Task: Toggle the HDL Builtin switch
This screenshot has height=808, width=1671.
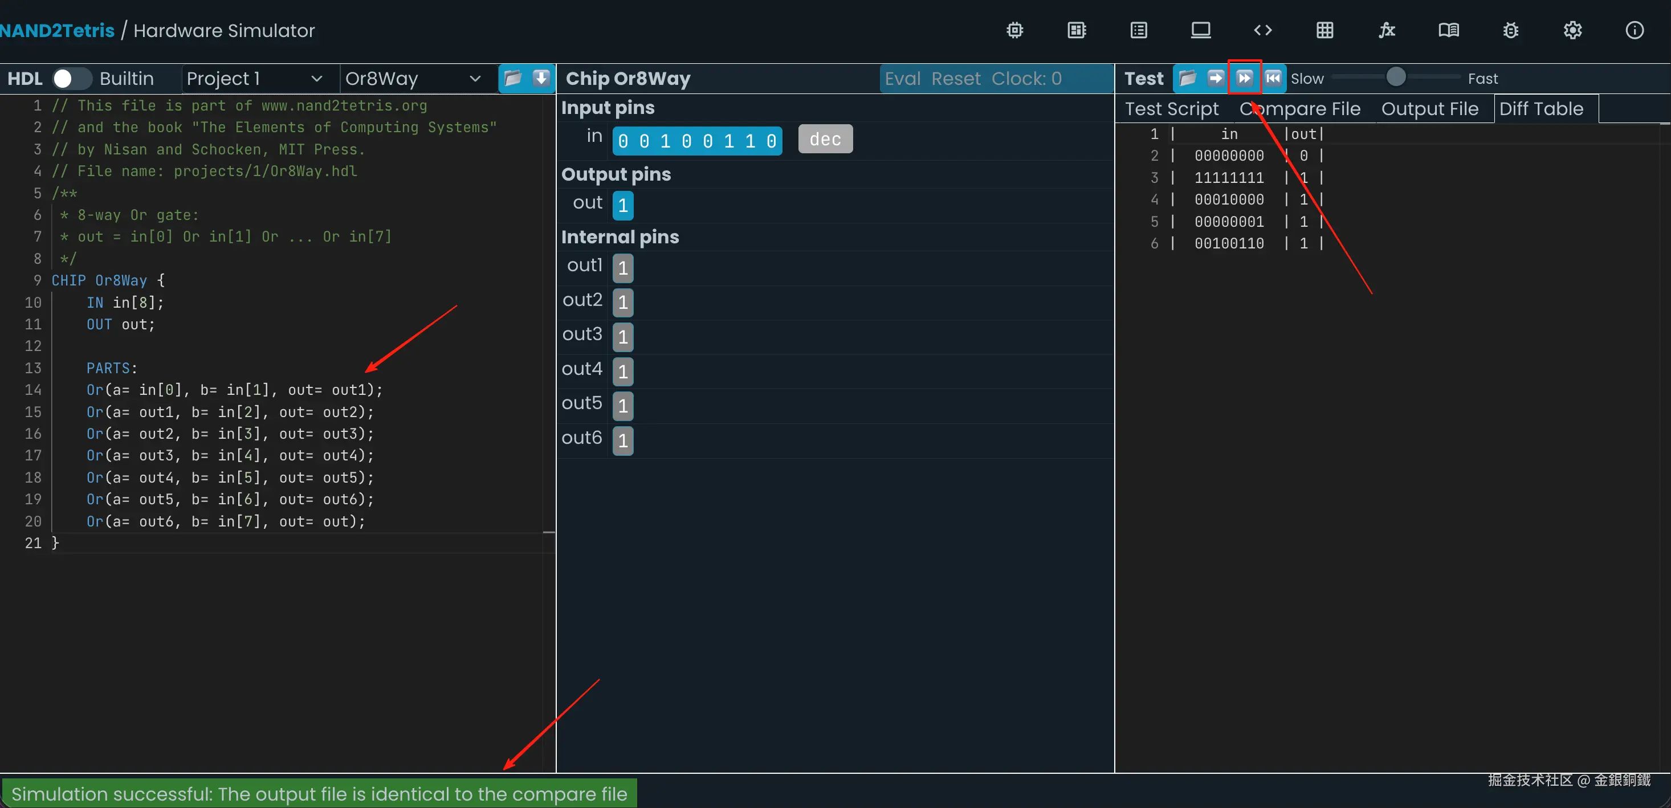Action: coord(71,79)
